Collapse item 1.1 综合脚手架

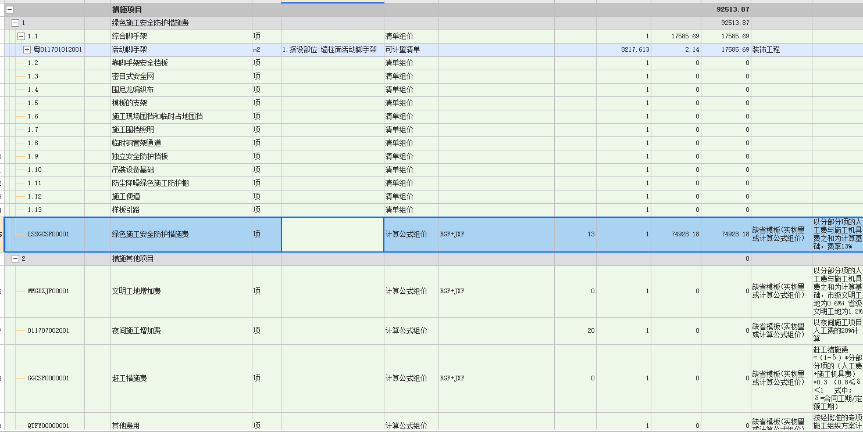(x=22, y=36)
